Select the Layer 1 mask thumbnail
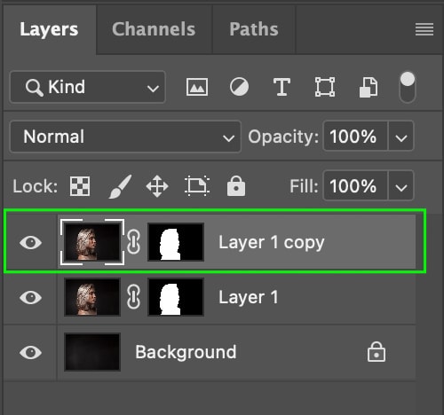444x415 pixels. pos(176,297)
